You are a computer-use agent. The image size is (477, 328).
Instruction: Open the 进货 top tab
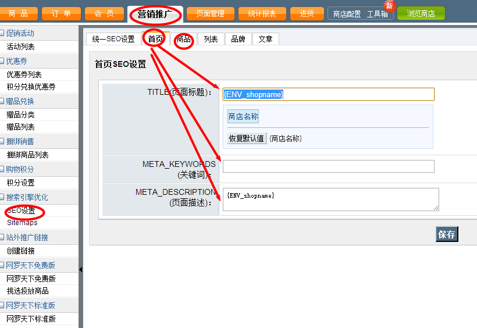pyautogui.click(x=307, y=13)
